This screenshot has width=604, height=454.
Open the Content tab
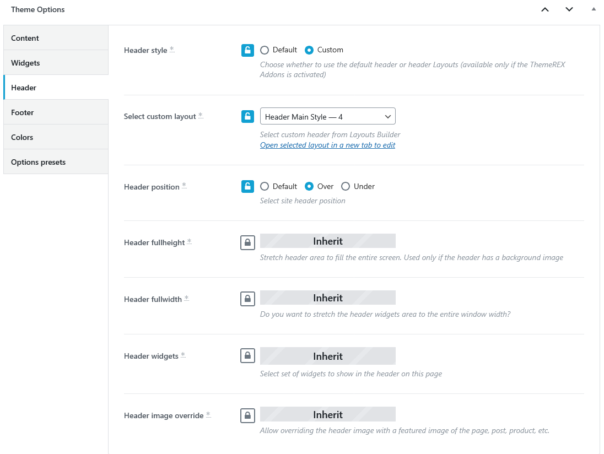click(56, 37)
